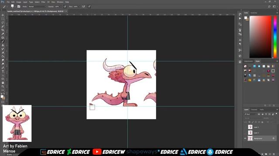Select the Zoom tool
The height and width of the screenshot is (156, 279).
pos(3,87)
